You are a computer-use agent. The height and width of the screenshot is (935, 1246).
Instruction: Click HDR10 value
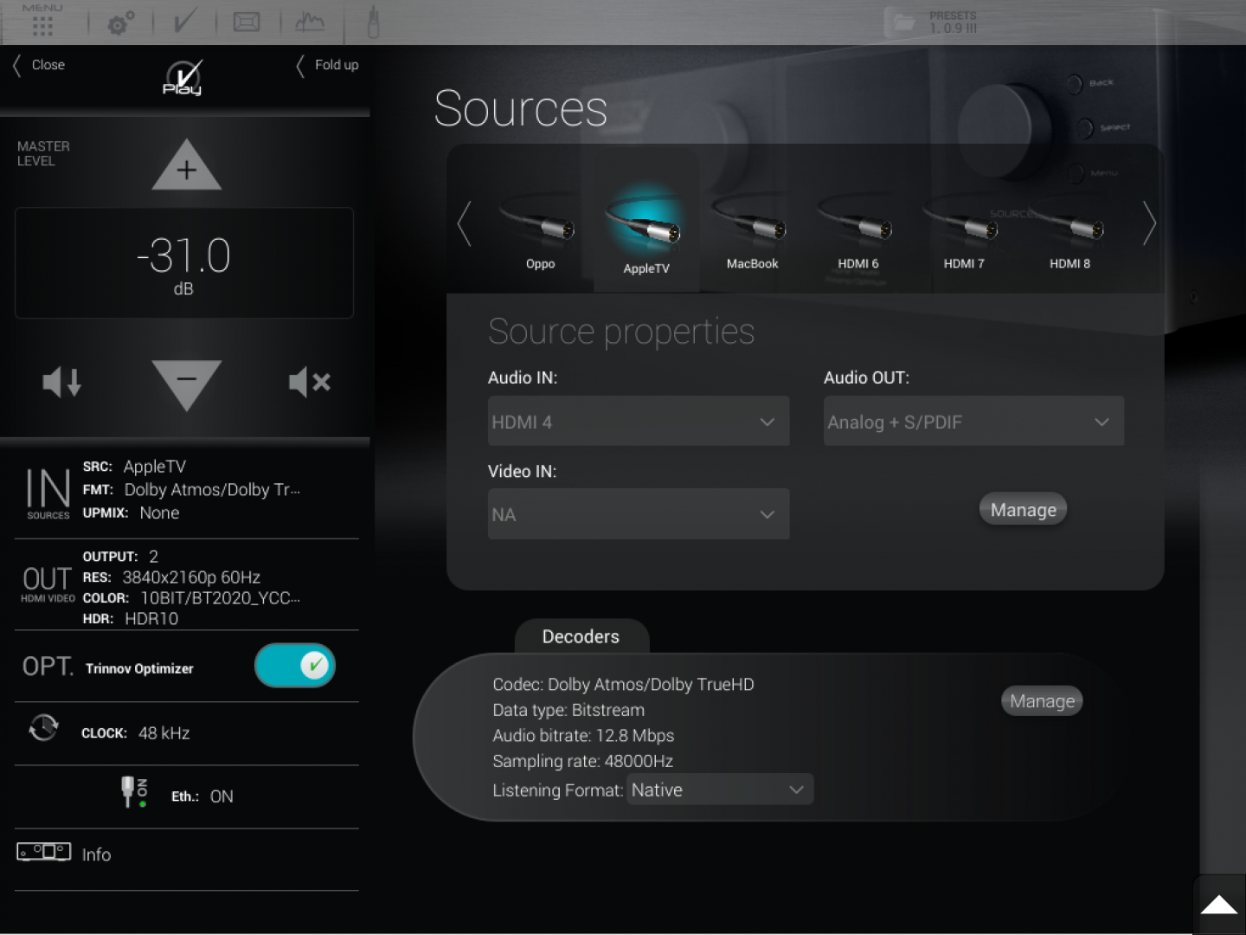click(151, 619)
